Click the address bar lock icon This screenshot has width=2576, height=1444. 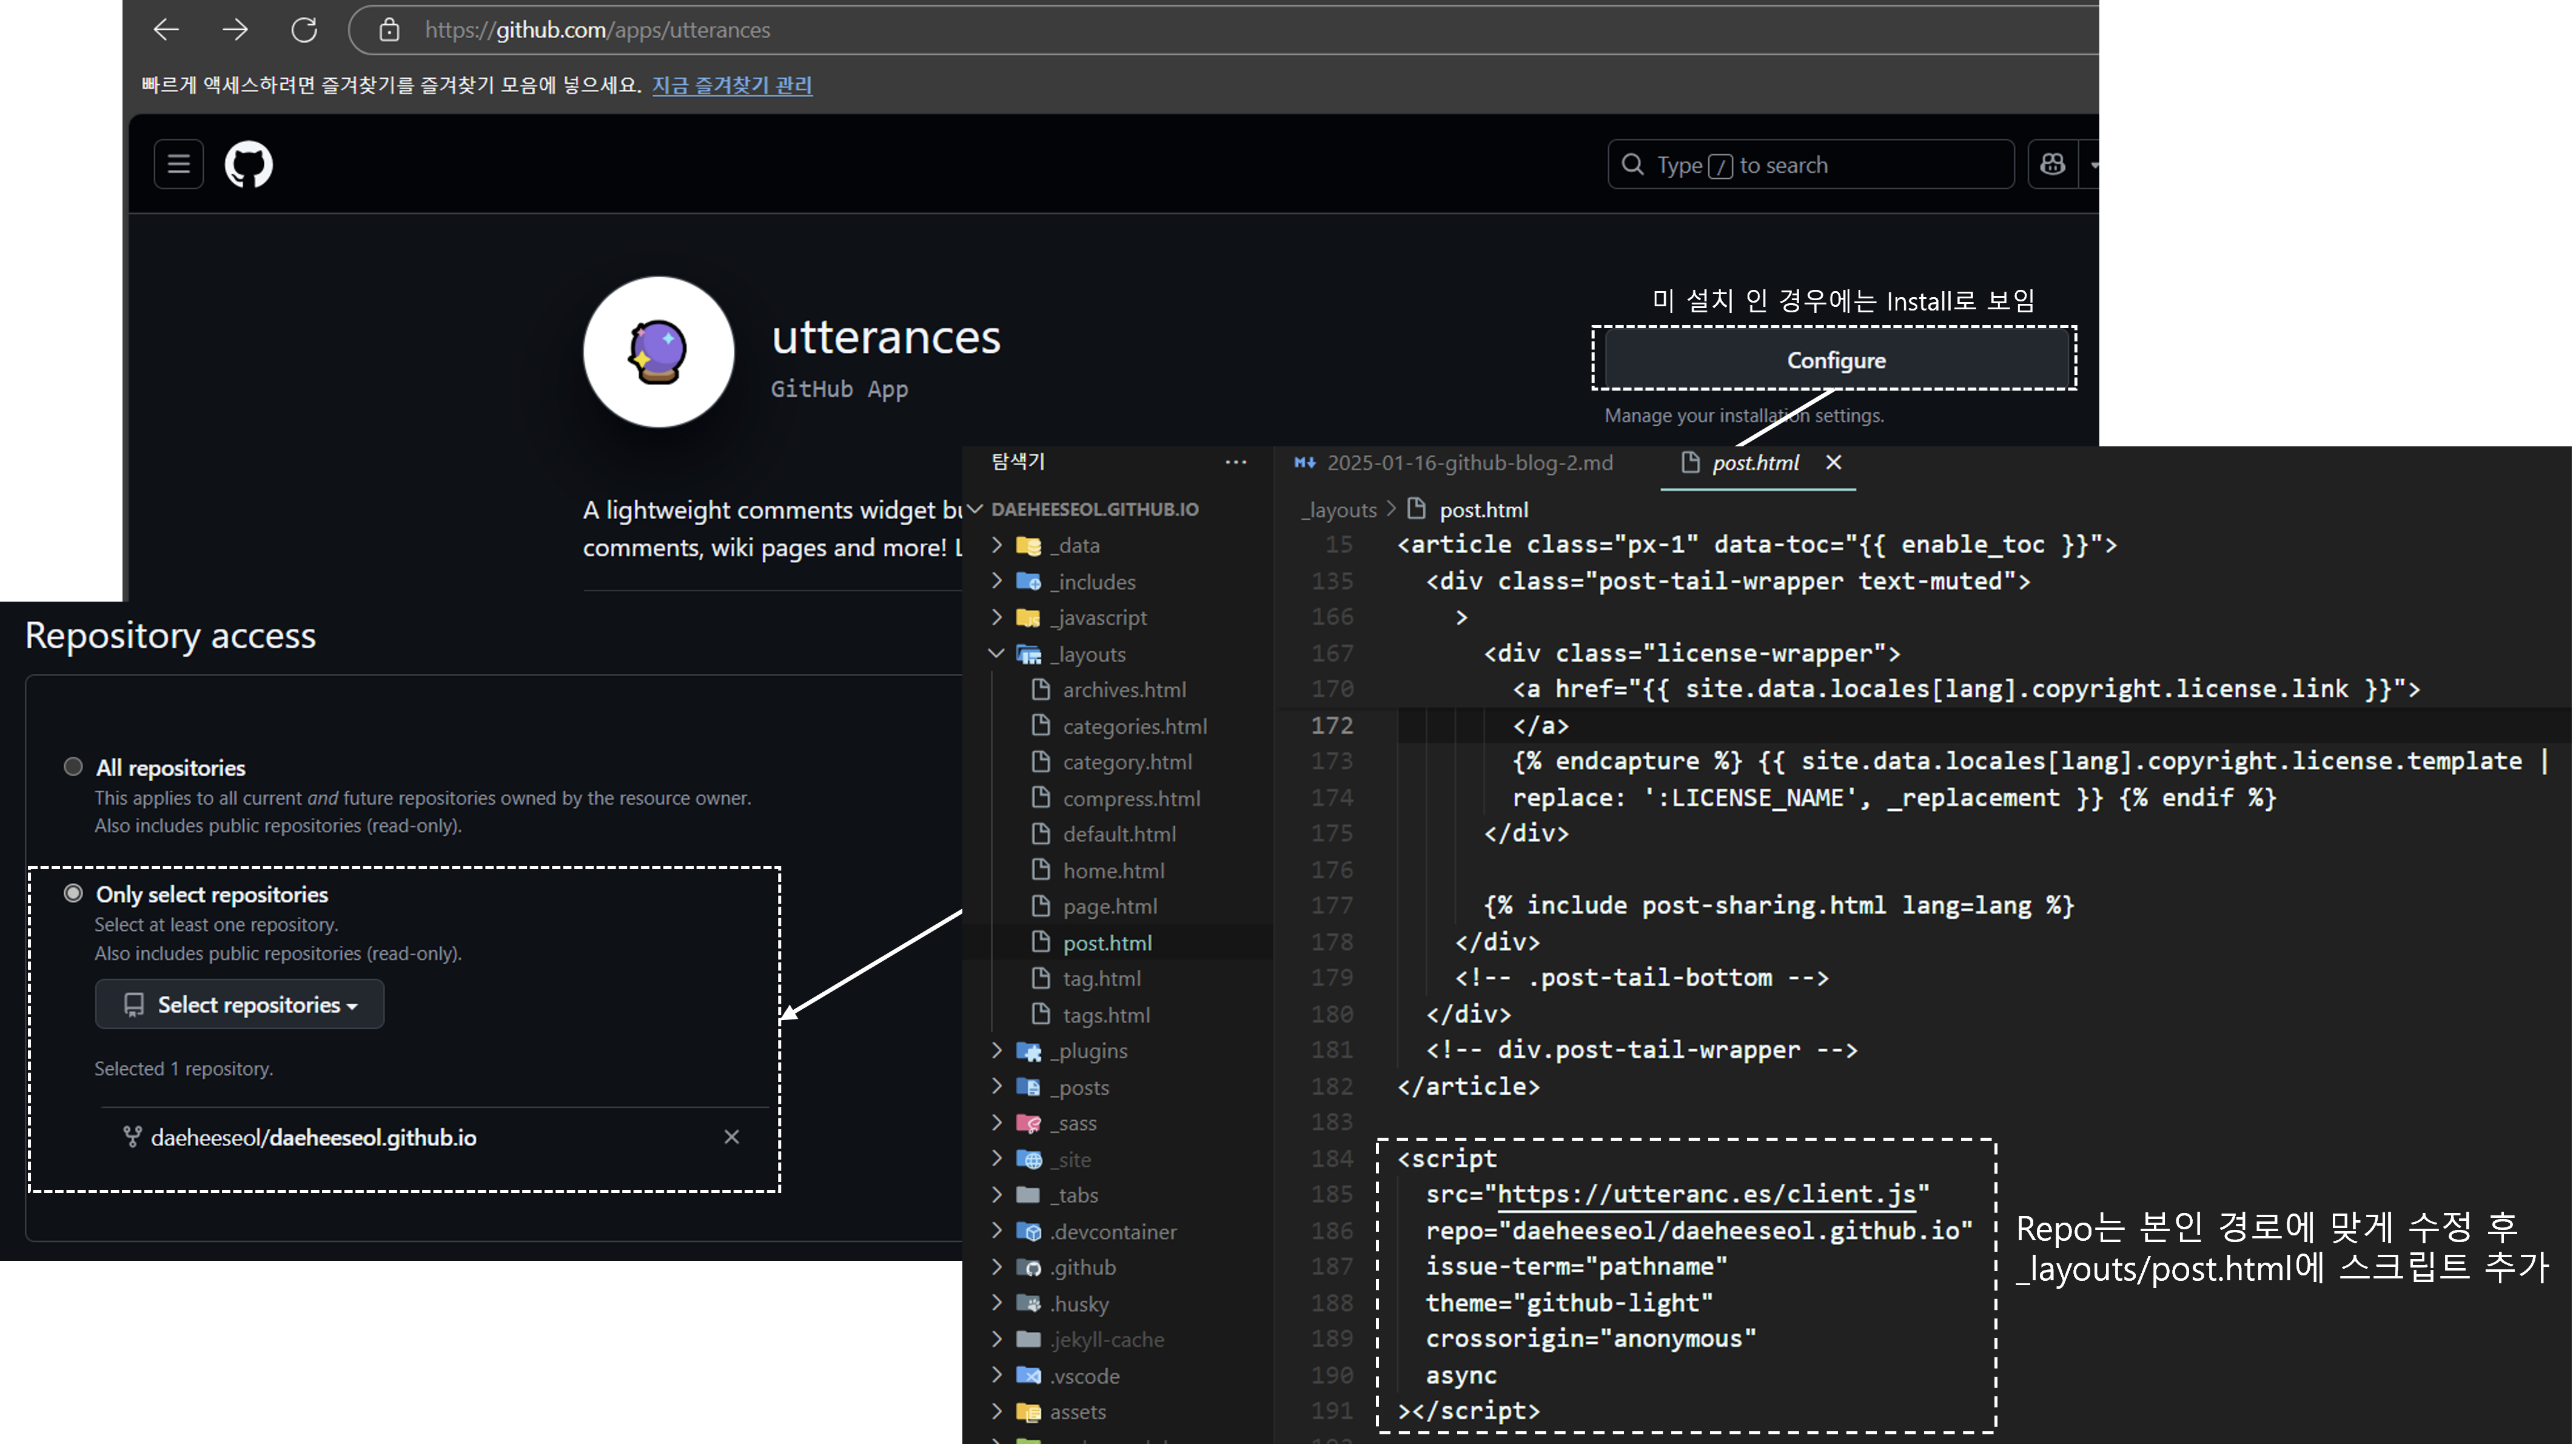click(x=389, y=30)
